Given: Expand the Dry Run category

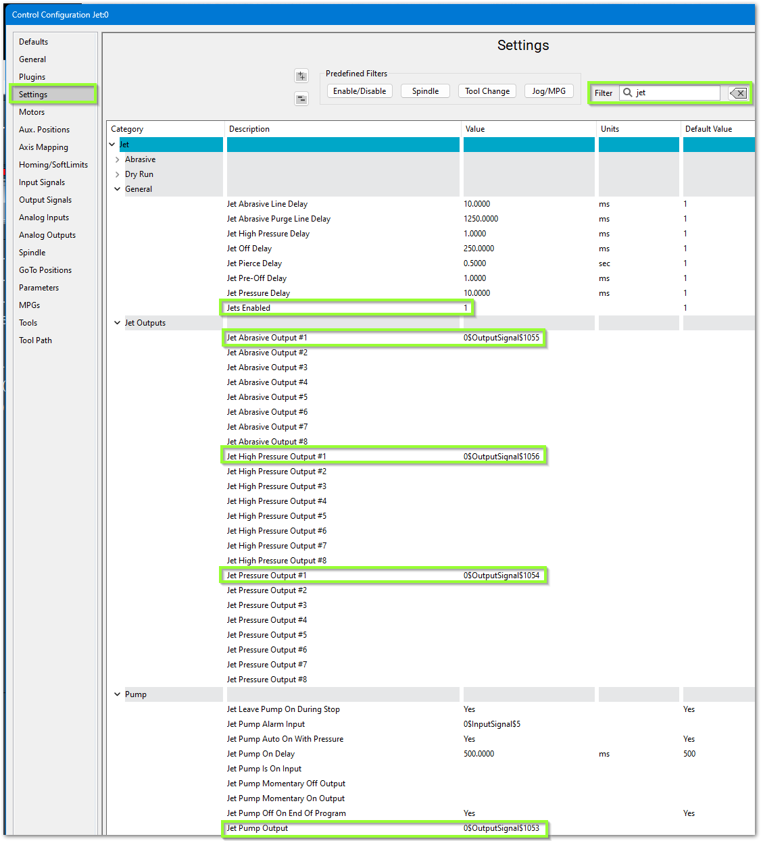Looking at the screenshot, I should tap(118, 174).
